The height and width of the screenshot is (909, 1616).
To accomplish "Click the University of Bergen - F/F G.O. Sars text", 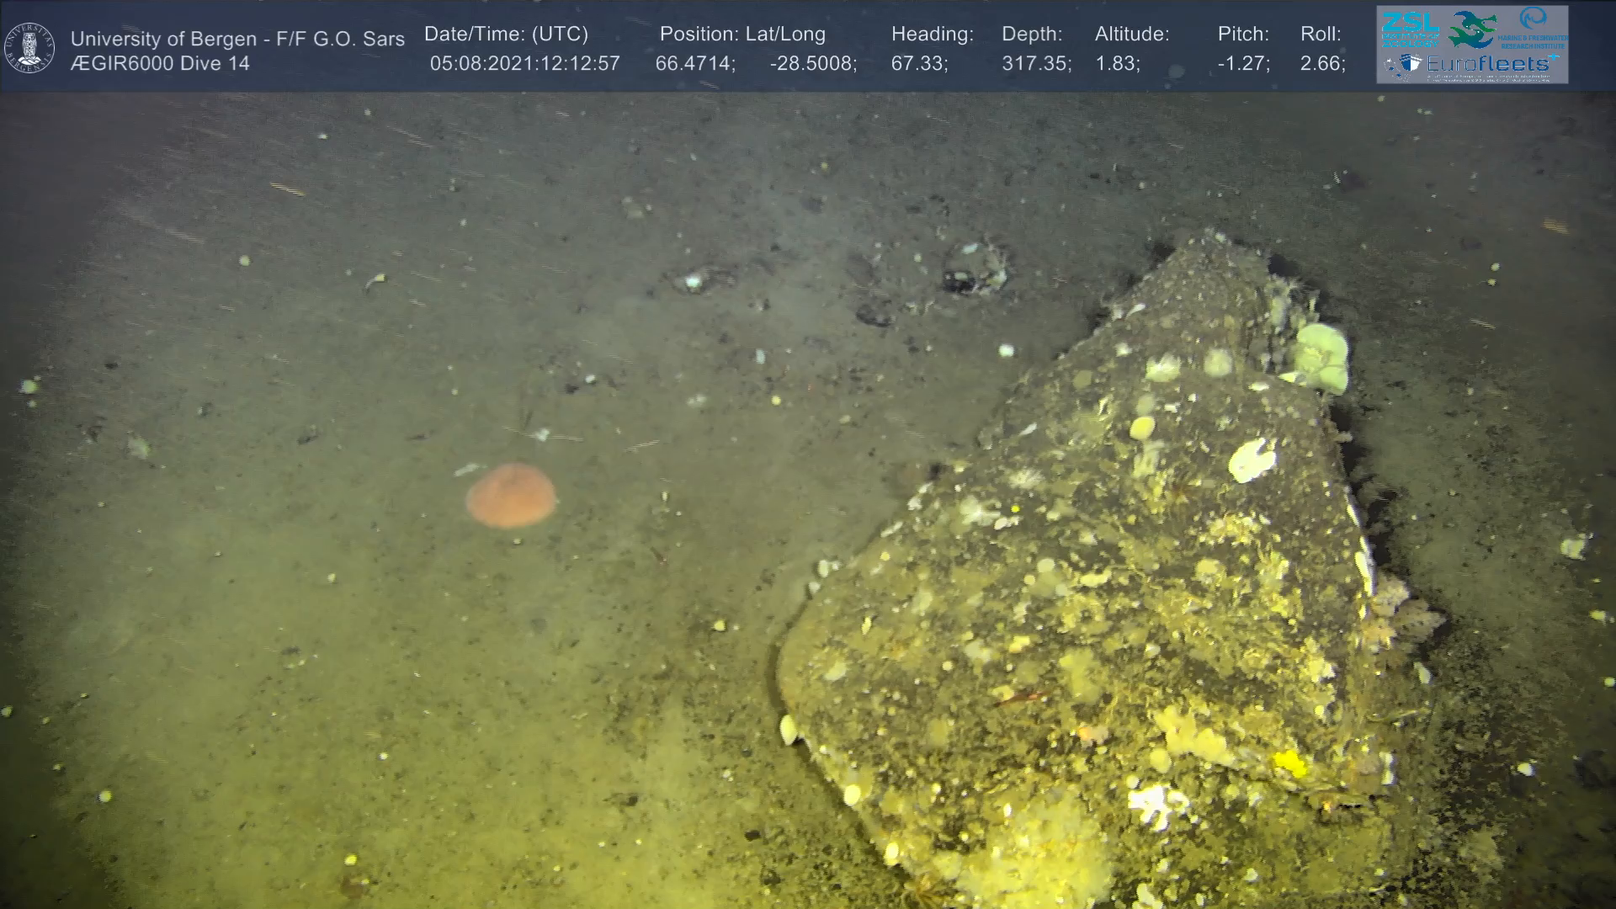I will (237, 39).
